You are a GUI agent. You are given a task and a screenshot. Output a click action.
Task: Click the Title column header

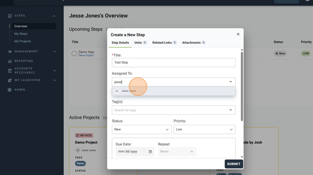(75, 42)
